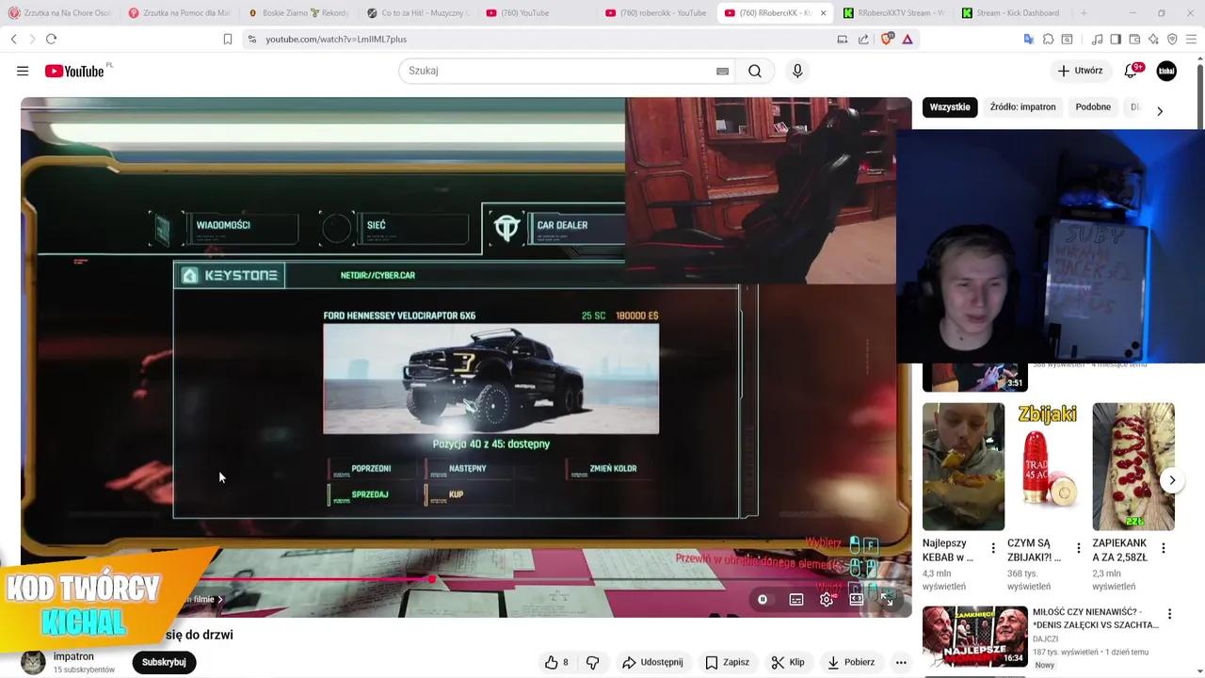Open Brave Wallet icon

1134,39
